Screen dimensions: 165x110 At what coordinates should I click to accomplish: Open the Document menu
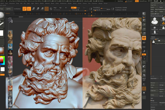point(12,3)
